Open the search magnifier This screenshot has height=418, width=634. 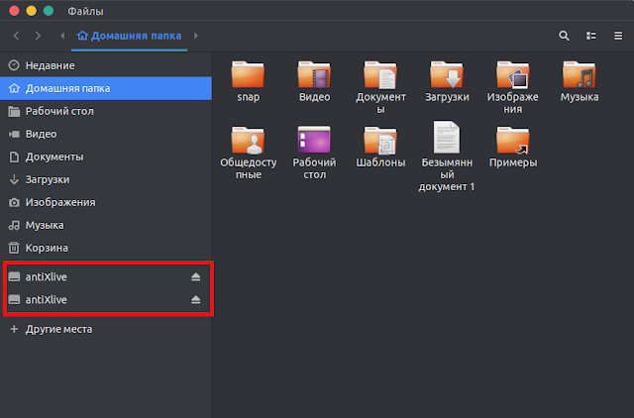[x=564, y=36]
